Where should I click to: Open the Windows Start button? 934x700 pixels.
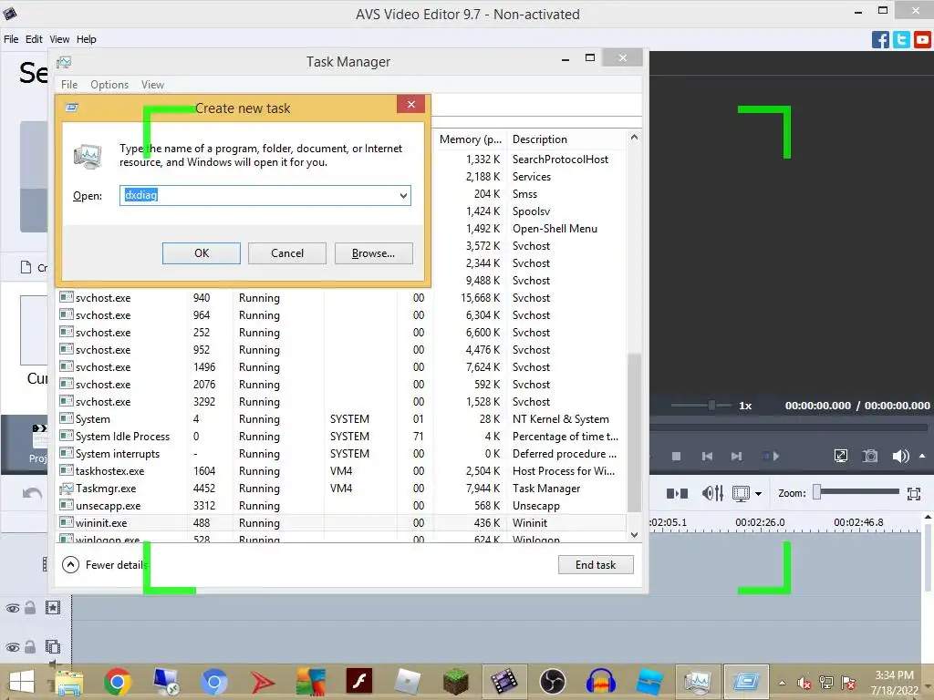pos(22,682)
